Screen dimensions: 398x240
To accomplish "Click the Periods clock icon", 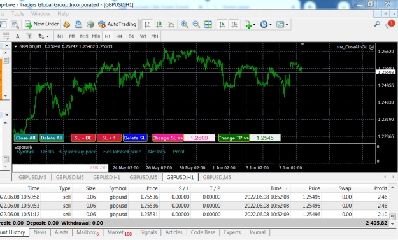I will point(264,24).
